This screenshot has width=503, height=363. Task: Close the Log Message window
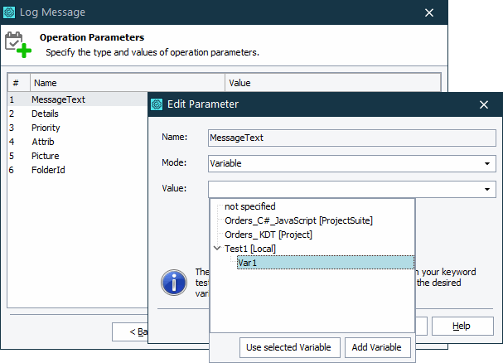pos(429,12)
